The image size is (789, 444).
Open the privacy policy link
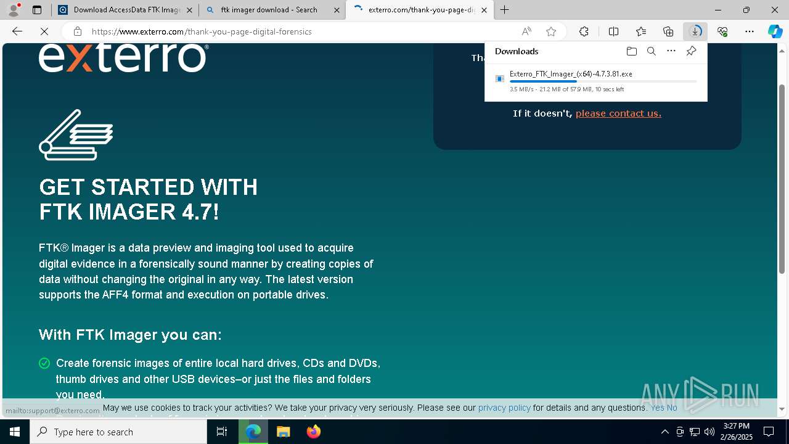click(504, 408)
